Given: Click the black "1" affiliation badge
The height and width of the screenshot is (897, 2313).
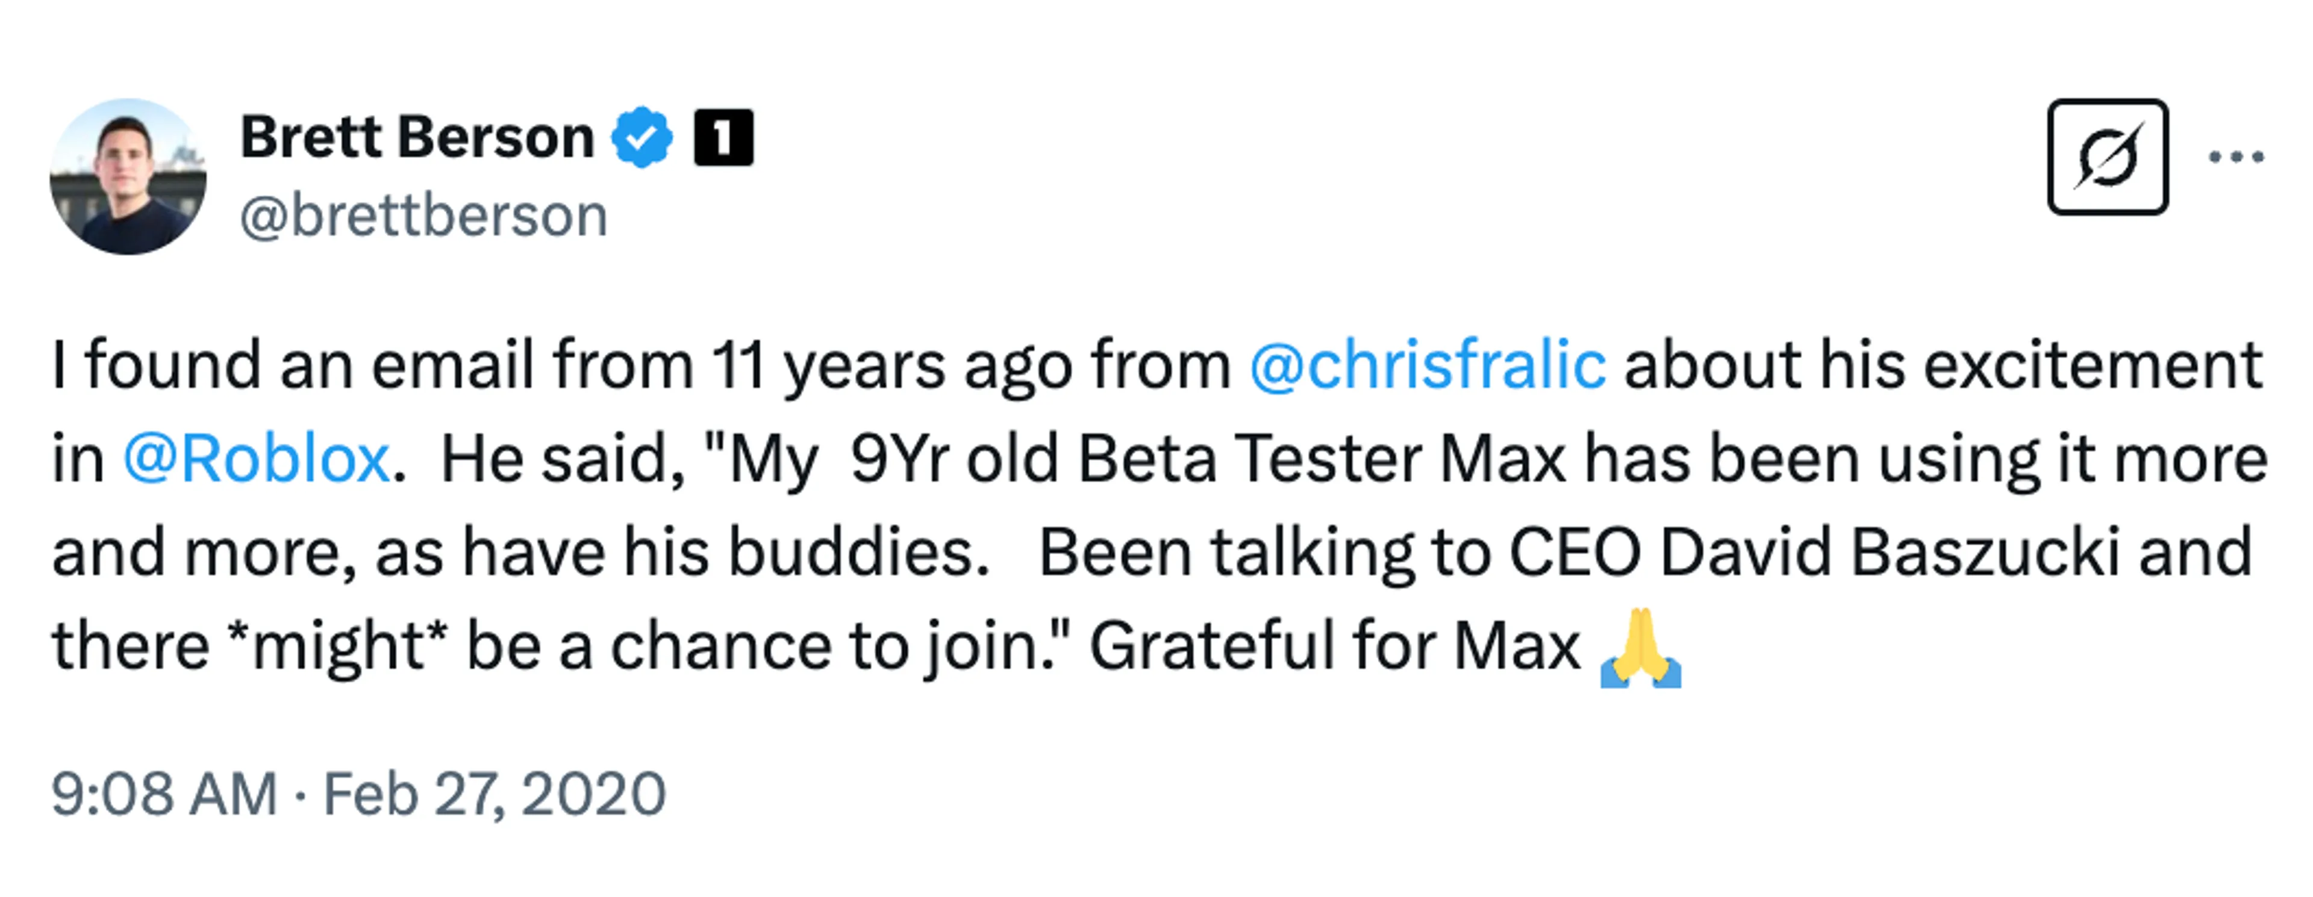Looking at the screenshot, I should (723, 137).
